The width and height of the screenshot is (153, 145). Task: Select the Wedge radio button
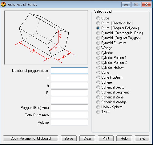point(98,48)
